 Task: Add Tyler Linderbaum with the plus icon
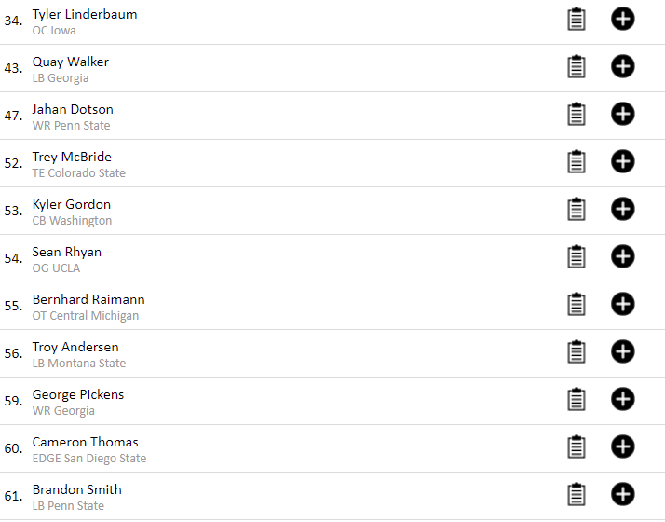(622, 19)
